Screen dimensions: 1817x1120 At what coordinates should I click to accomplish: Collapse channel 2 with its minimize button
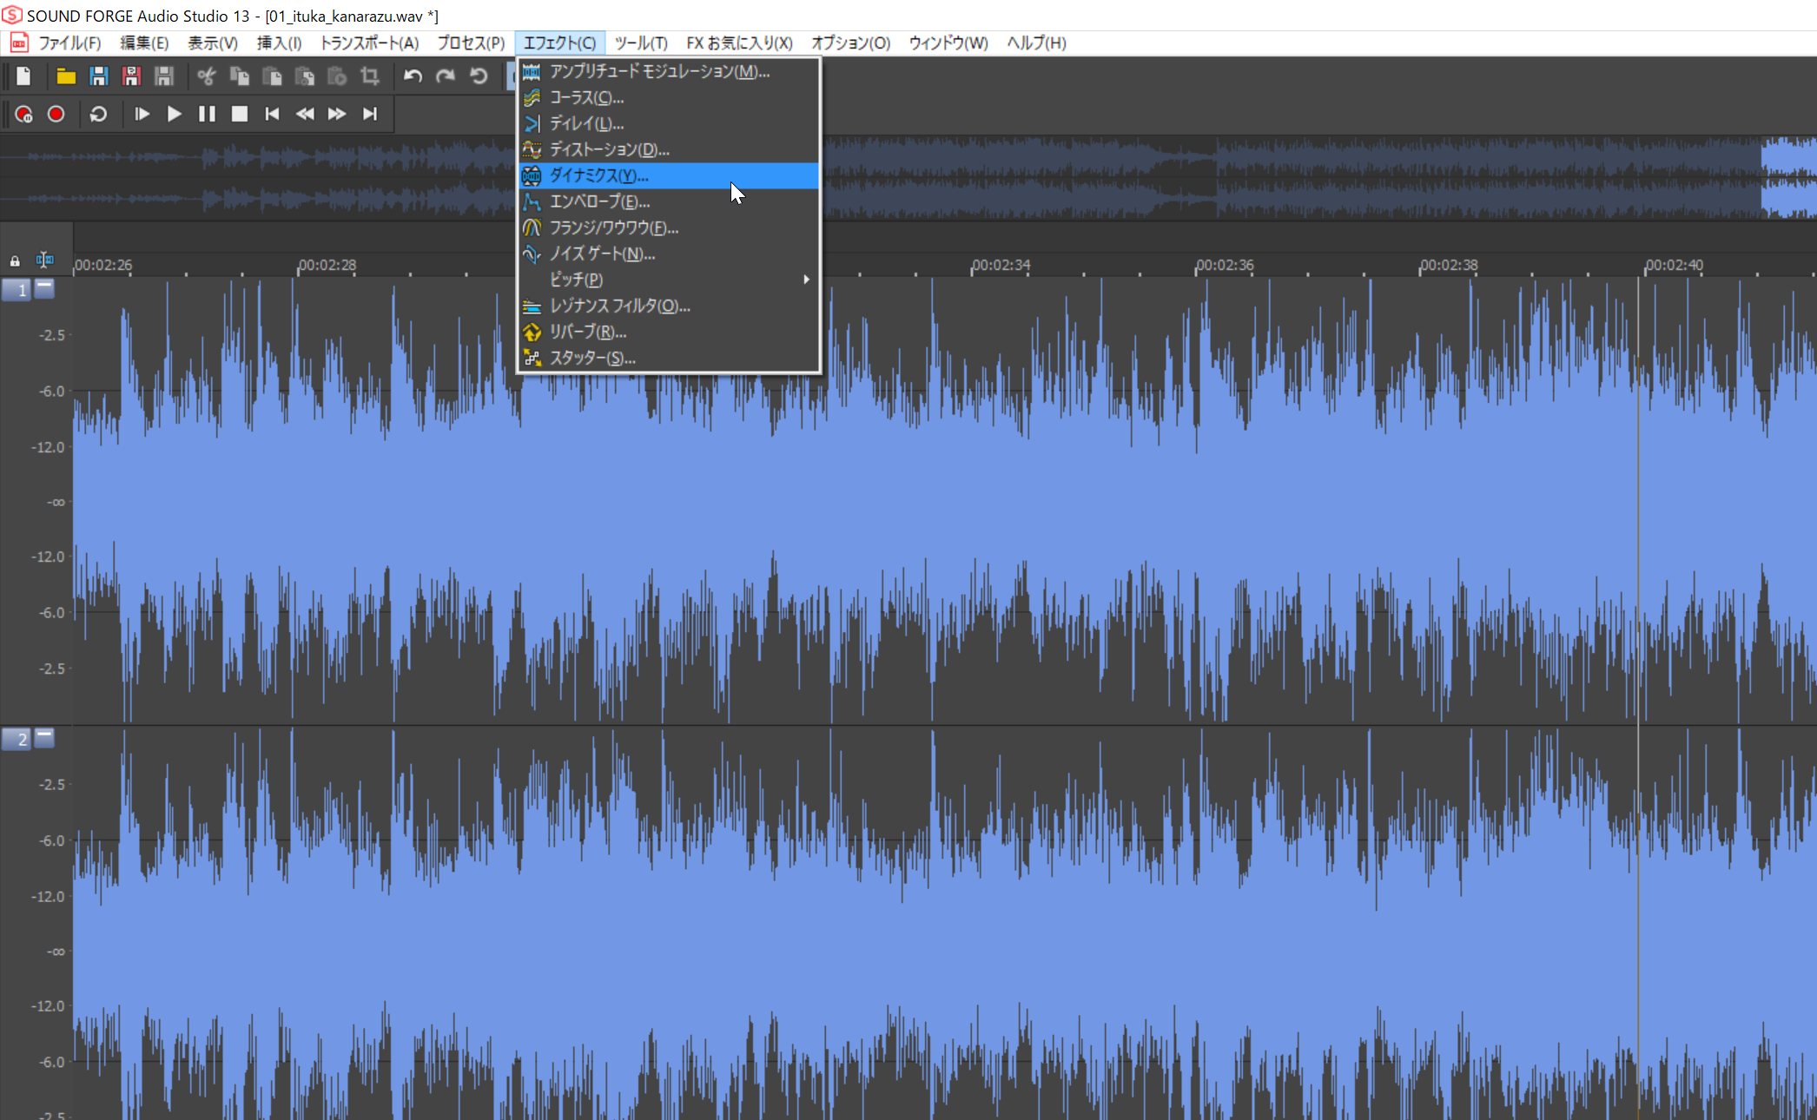[44, 738]
